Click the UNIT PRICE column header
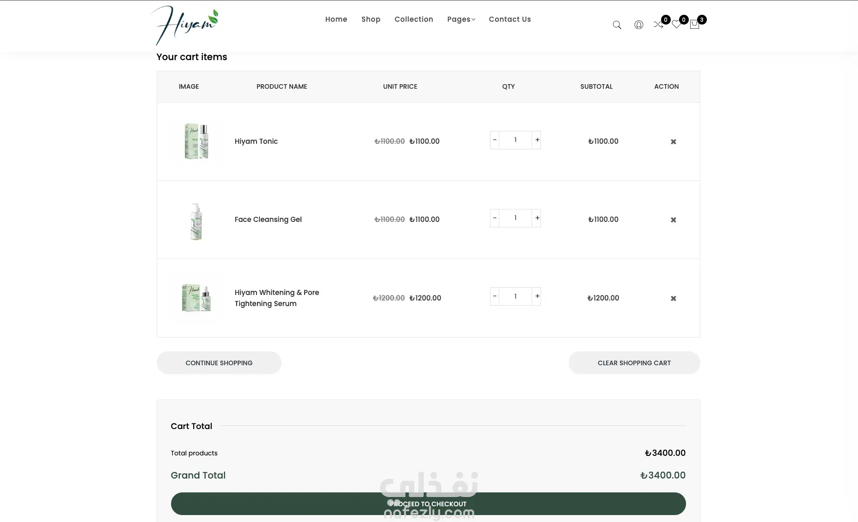The height and width of the screenshot is (522, 858). point(400,86)
